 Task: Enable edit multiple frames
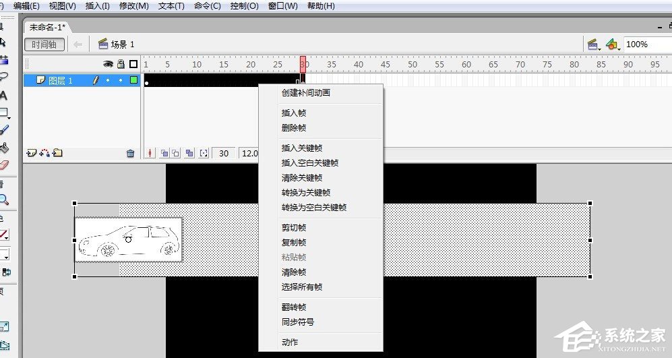click(189, 153)
